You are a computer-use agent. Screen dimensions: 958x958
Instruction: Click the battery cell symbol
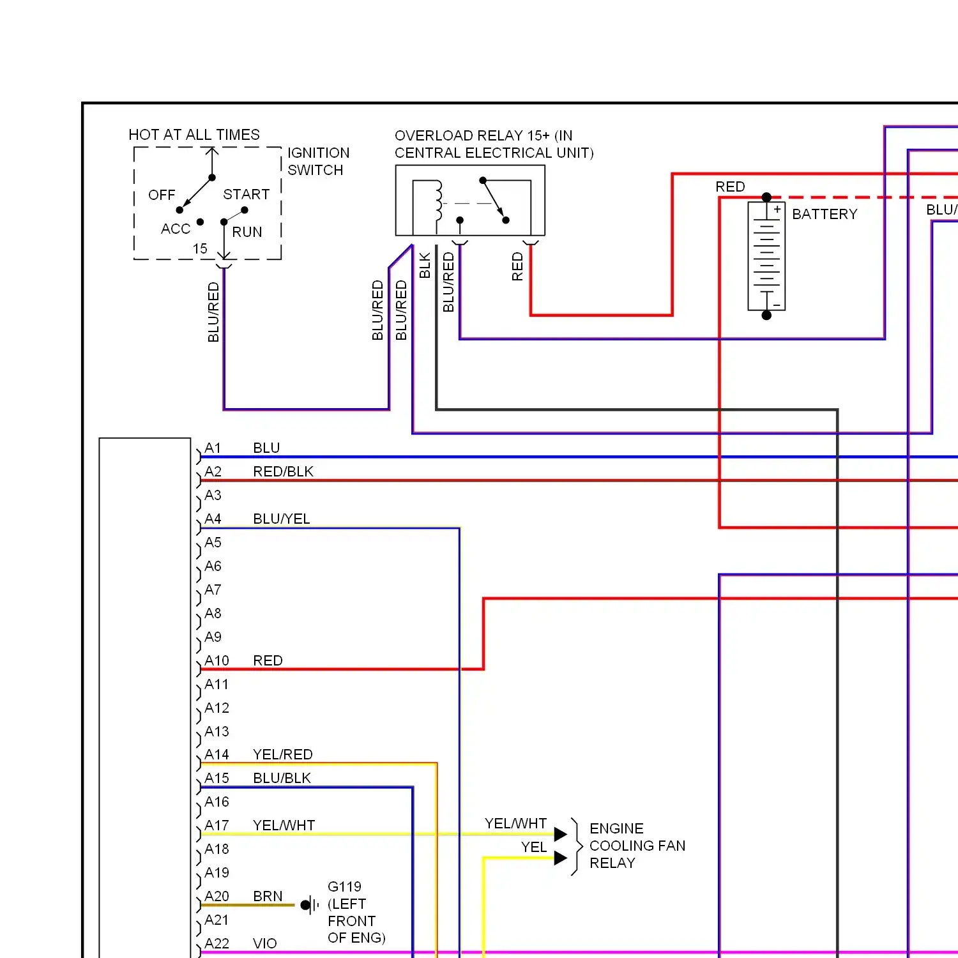pos(766,256)
